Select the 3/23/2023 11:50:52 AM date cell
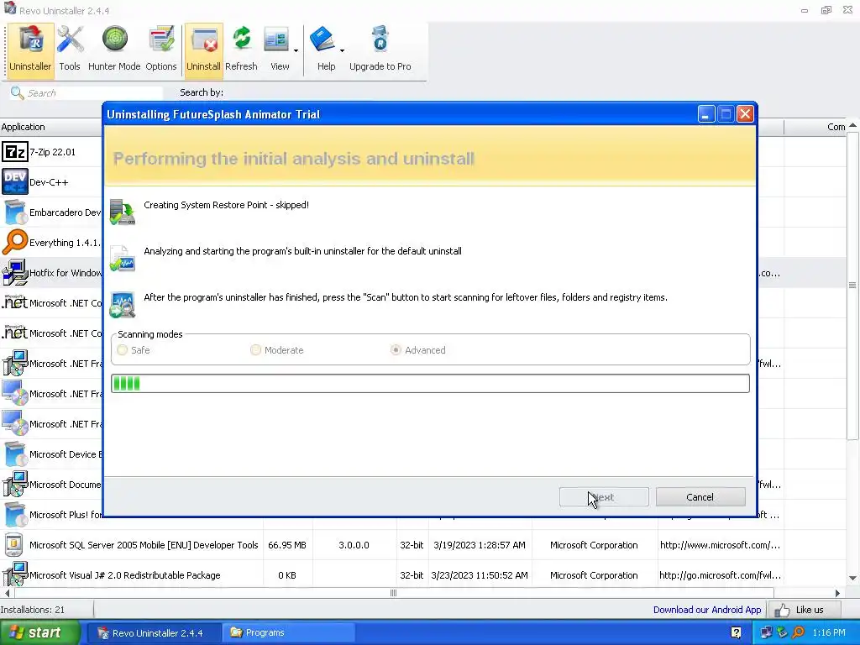Image resolution: width=860 pixels, height=645 pixels. point(480,574)
